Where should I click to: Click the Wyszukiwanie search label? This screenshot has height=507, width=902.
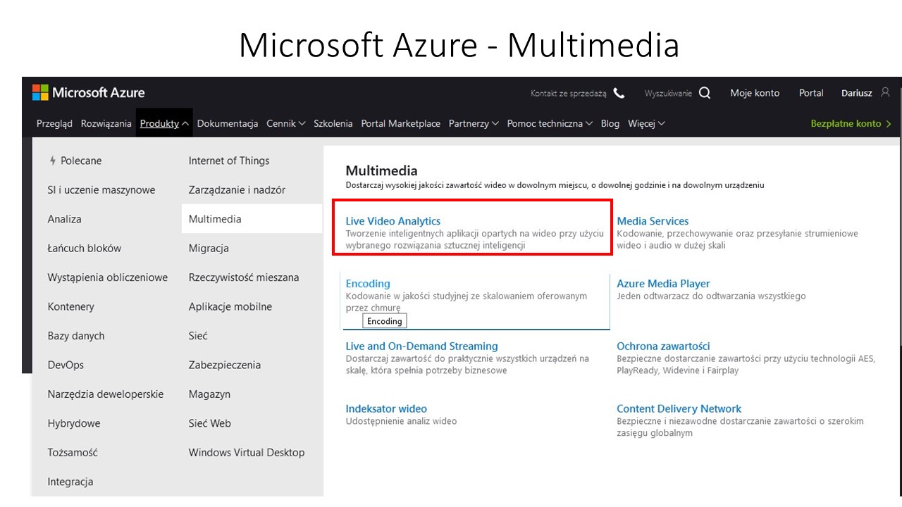(668, 93)
